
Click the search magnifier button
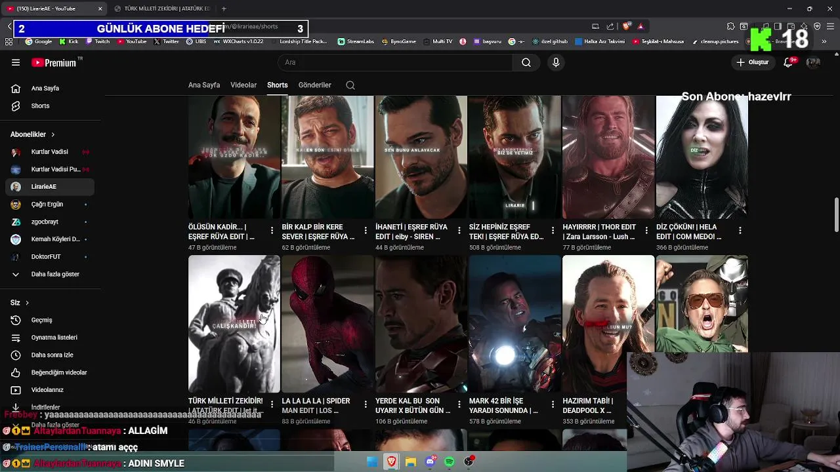pyautogui.click(x=526, y=62)
